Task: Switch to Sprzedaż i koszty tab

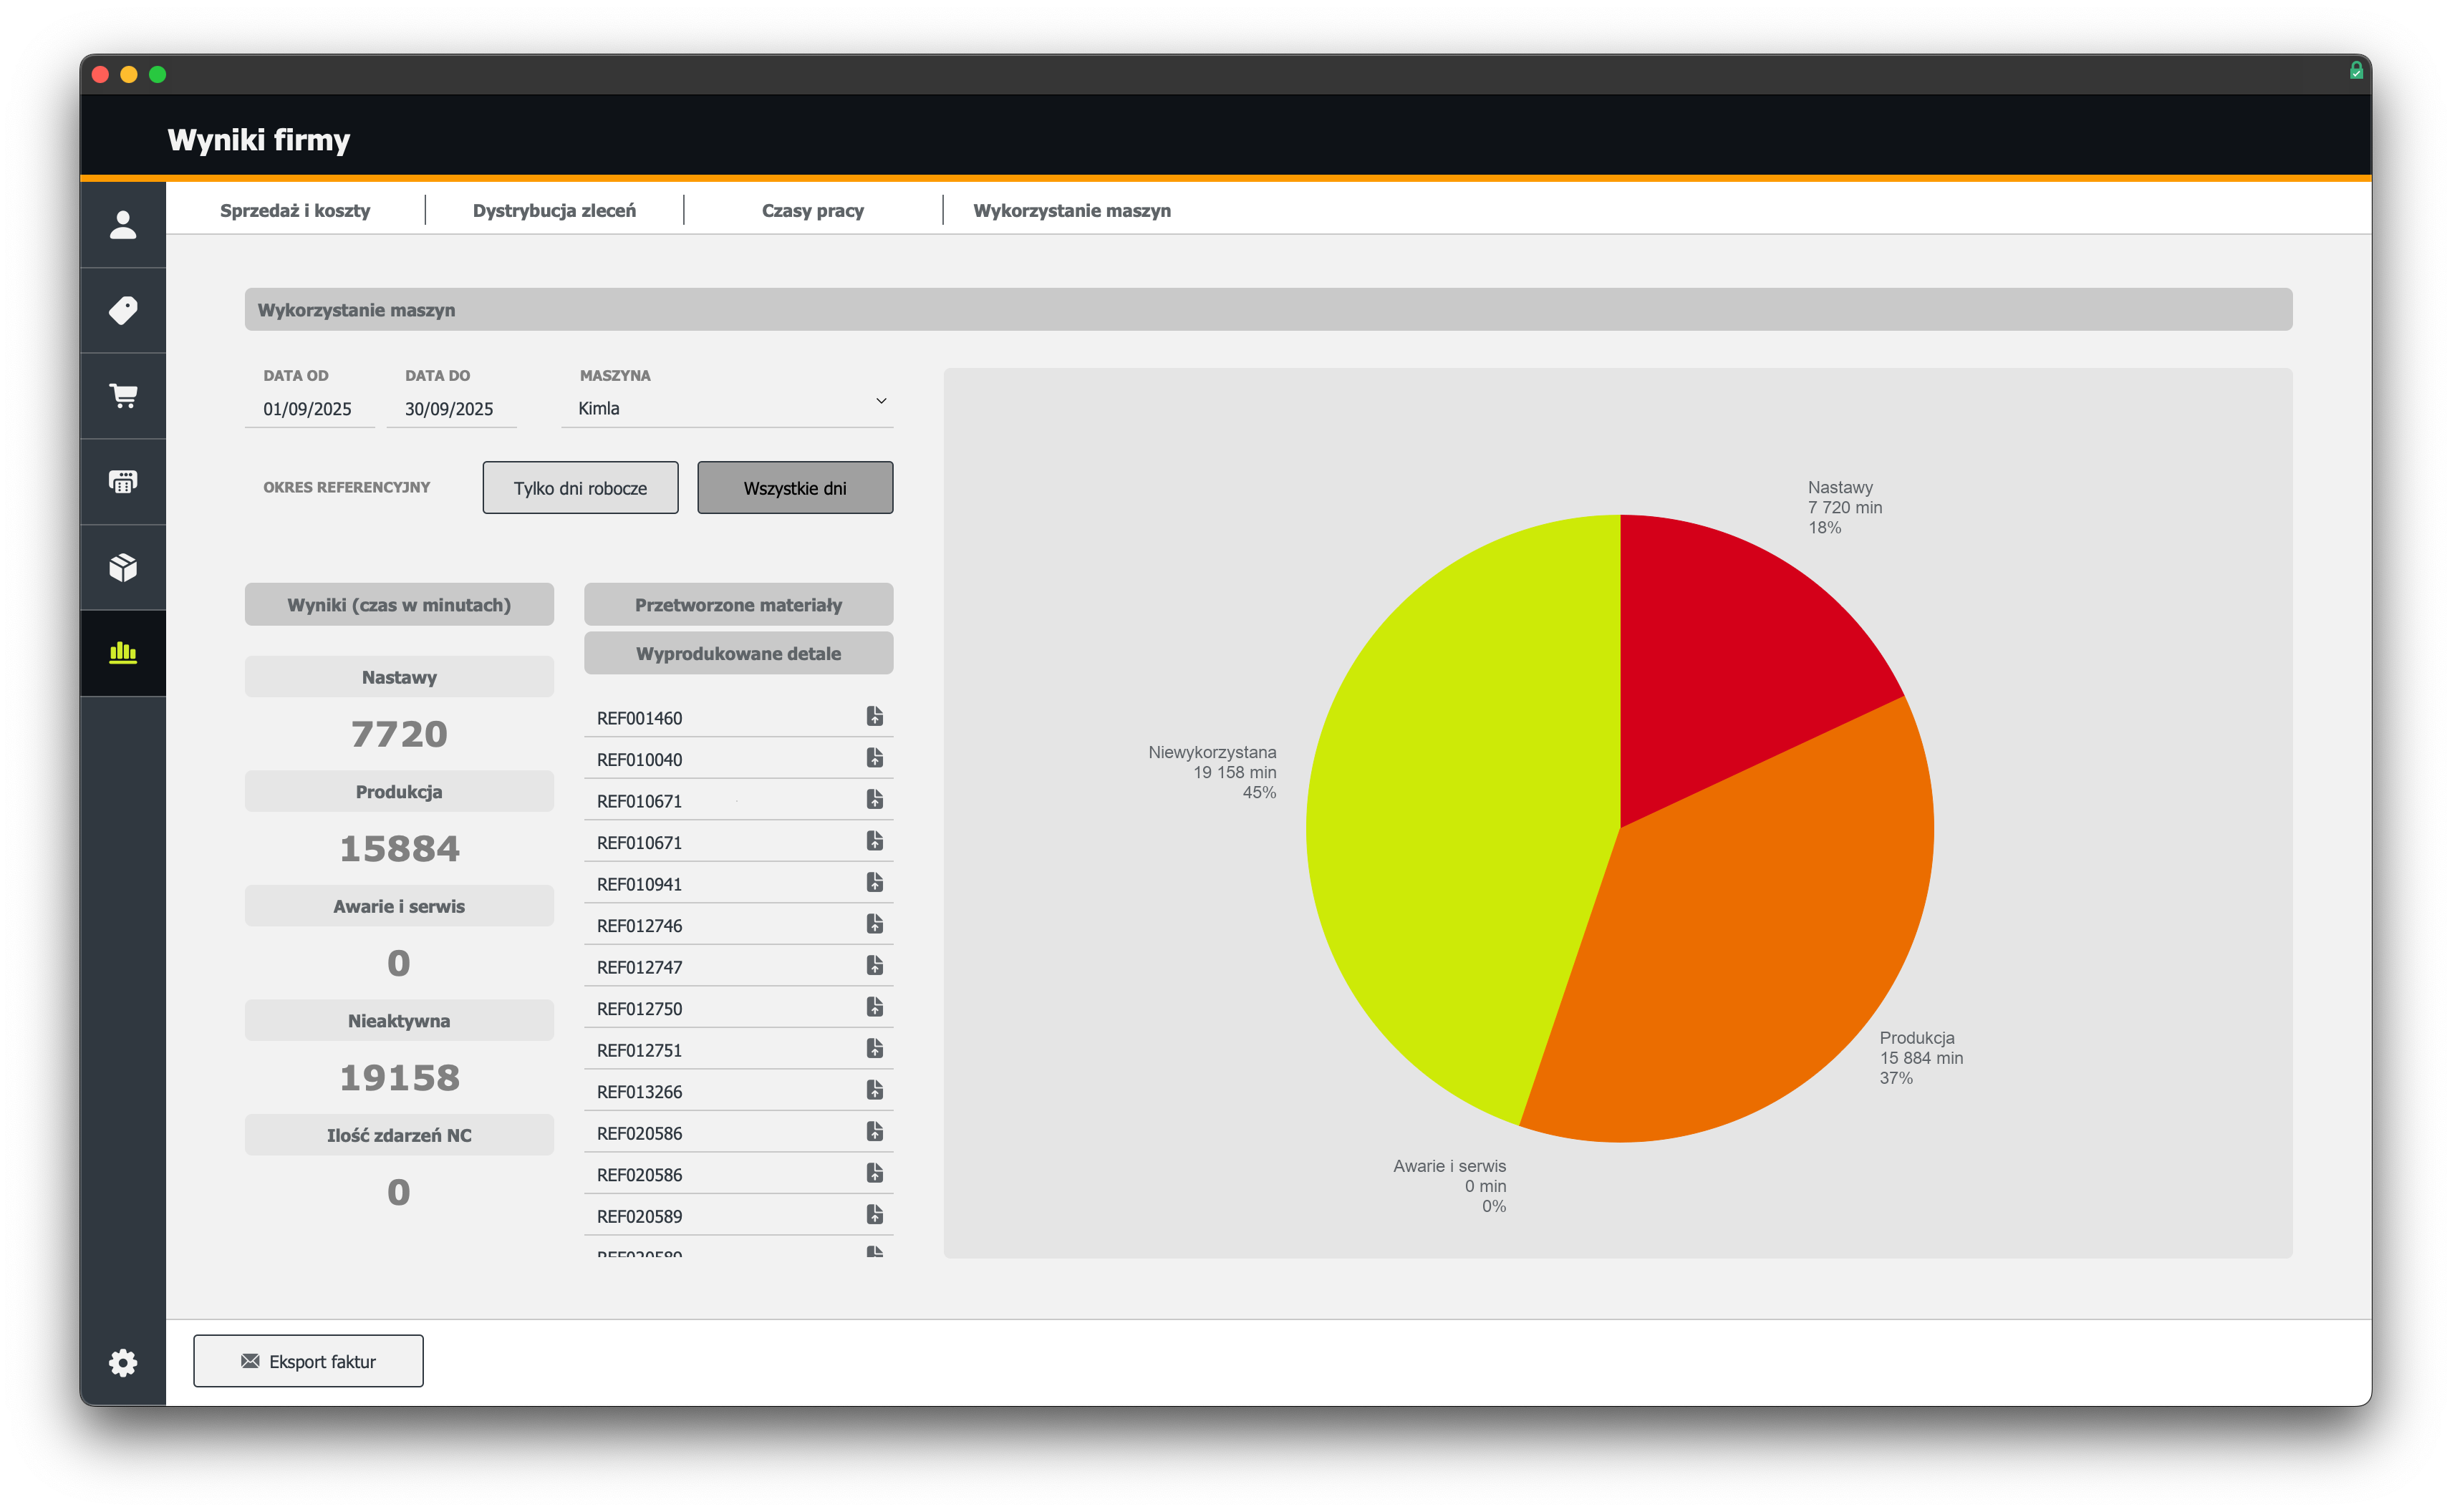Action: pyautogui.click(x=295, y=211)
